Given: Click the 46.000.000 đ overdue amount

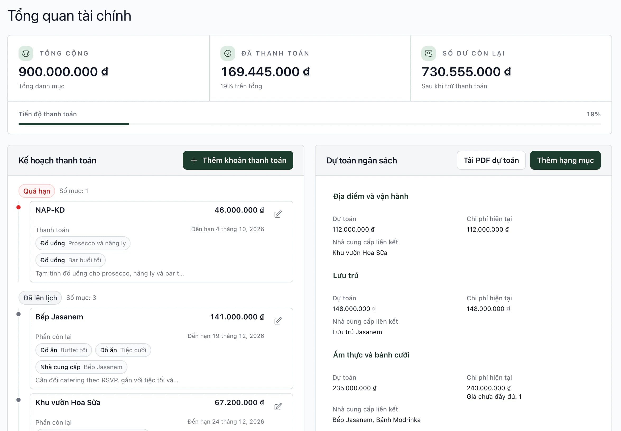Looking at the screenshot, I should coord(239,210).
